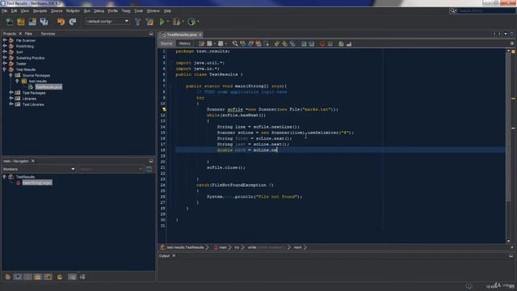Toggle Show Static Members filter
Image resolution: width=517 pixels, height=291 pixels.
pos(28,276)
